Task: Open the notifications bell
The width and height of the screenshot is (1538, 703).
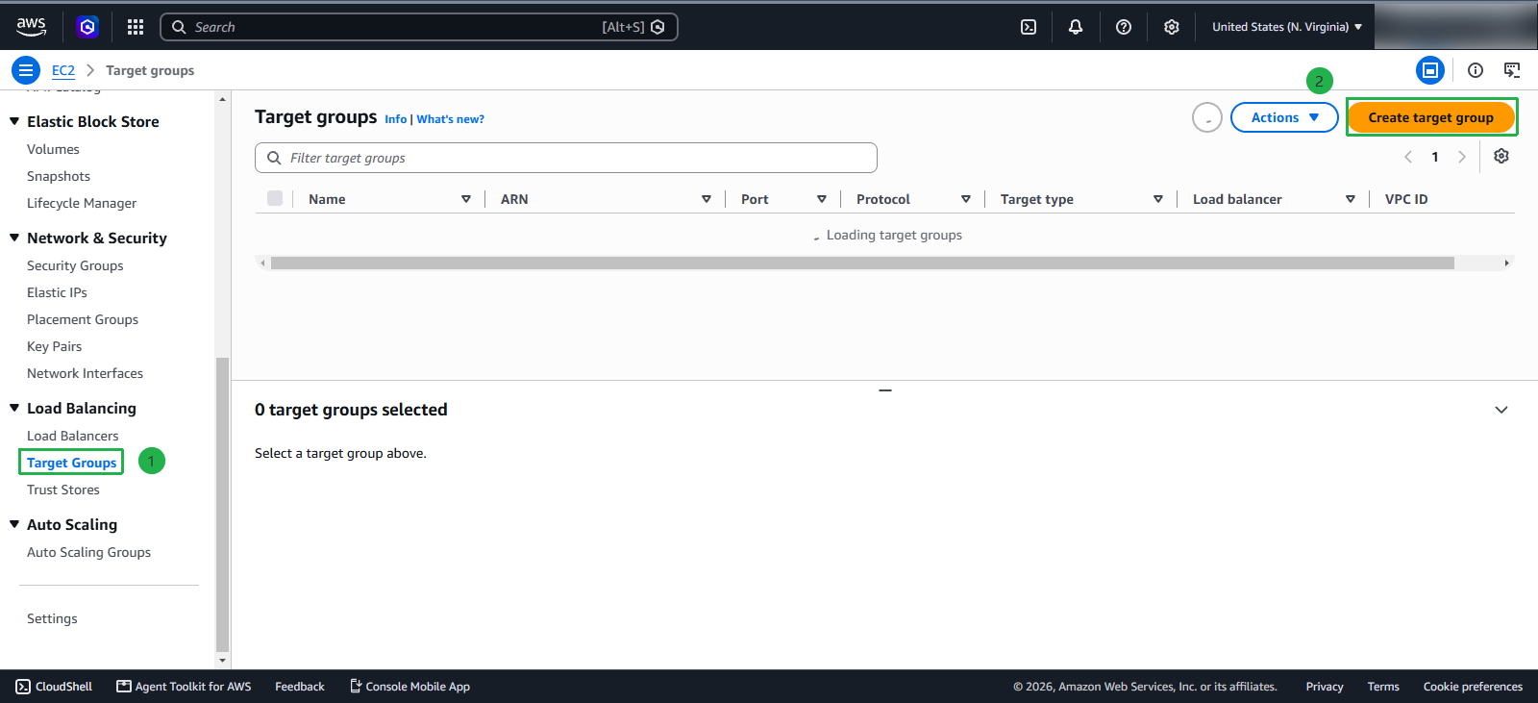Action: tap(1076, 27)
